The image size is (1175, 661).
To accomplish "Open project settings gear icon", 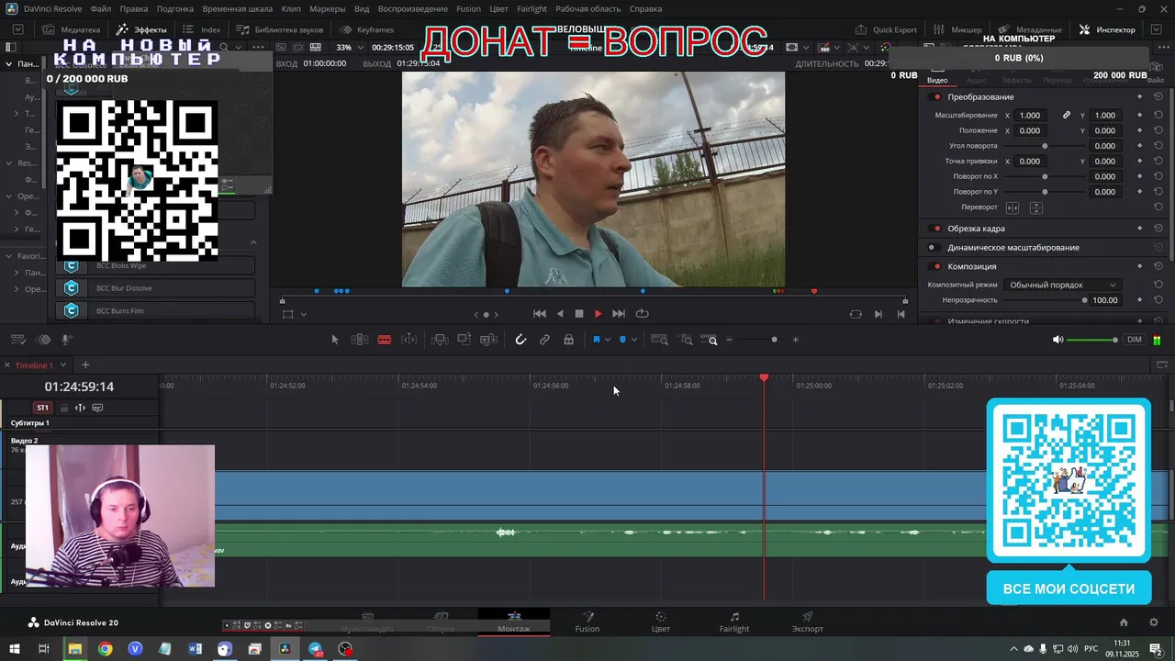I will point(1154,622).
